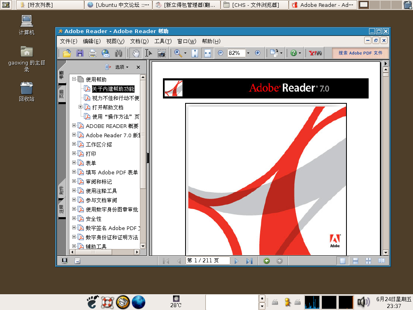
Task: Click the bookmarks horizontal scrollbar thumb
Action: (94, 252)
